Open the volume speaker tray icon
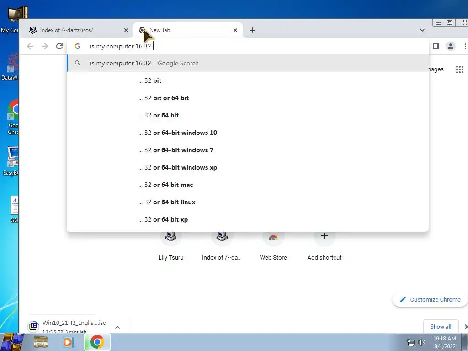 pyautogui.click(x=421, y=342)
